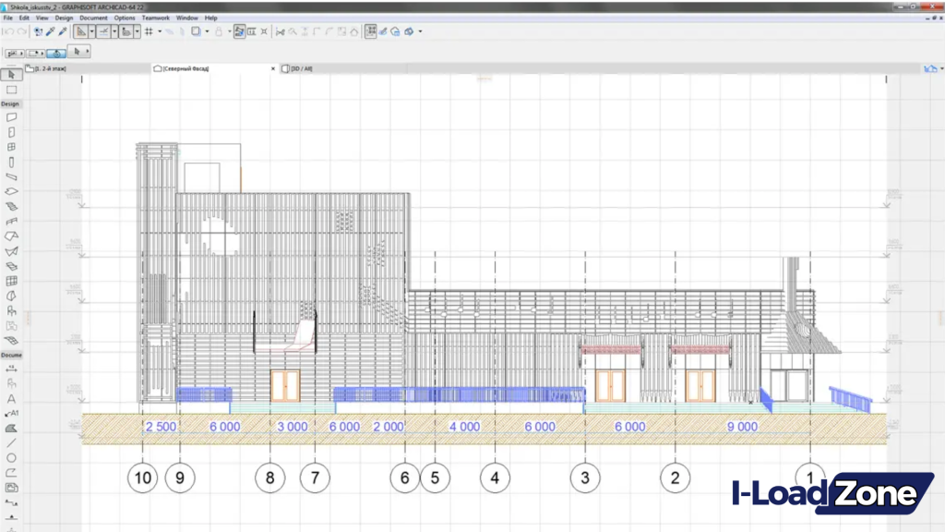Open the marquee selection mode dropdown arrow
The width and height of the screenshot is (945, 532).
[x=42, y=53]
